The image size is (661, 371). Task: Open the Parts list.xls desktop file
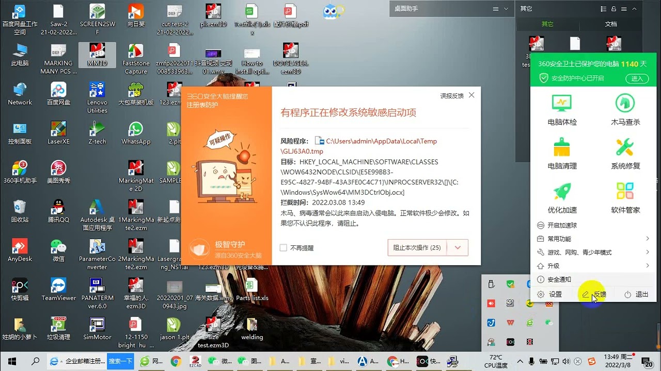pyautogui.click(x=252, y=290)
